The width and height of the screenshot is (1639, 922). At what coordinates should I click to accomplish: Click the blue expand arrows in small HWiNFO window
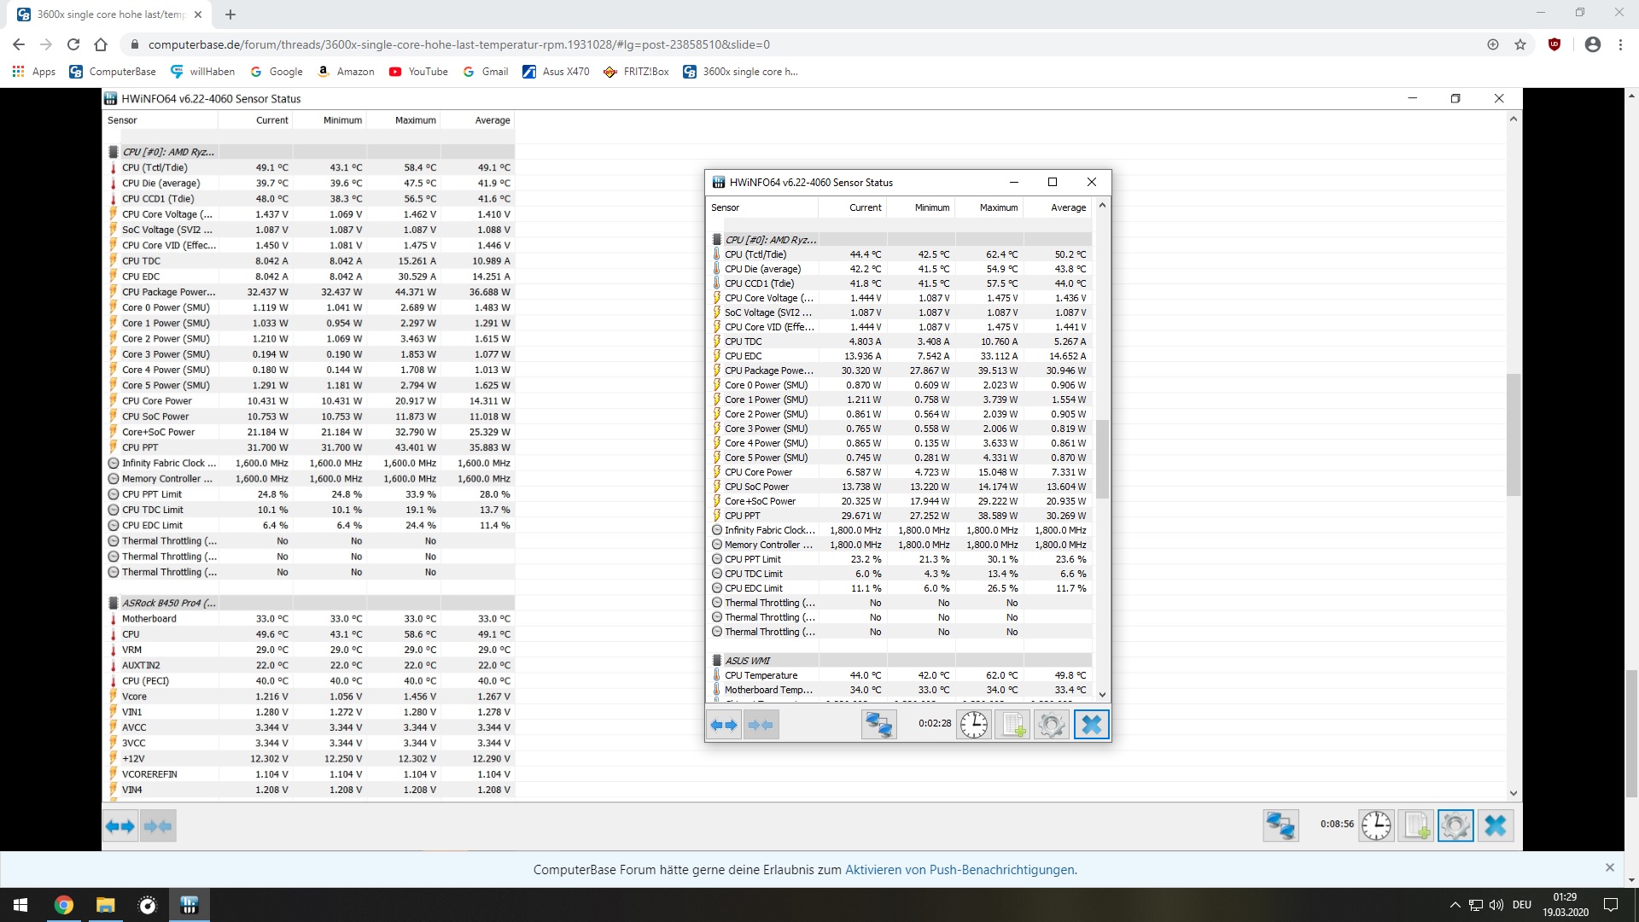click(x=724, y=725)
